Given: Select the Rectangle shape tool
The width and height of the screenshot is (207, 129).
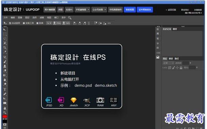Looking at the screenshot, I should 5,103.
